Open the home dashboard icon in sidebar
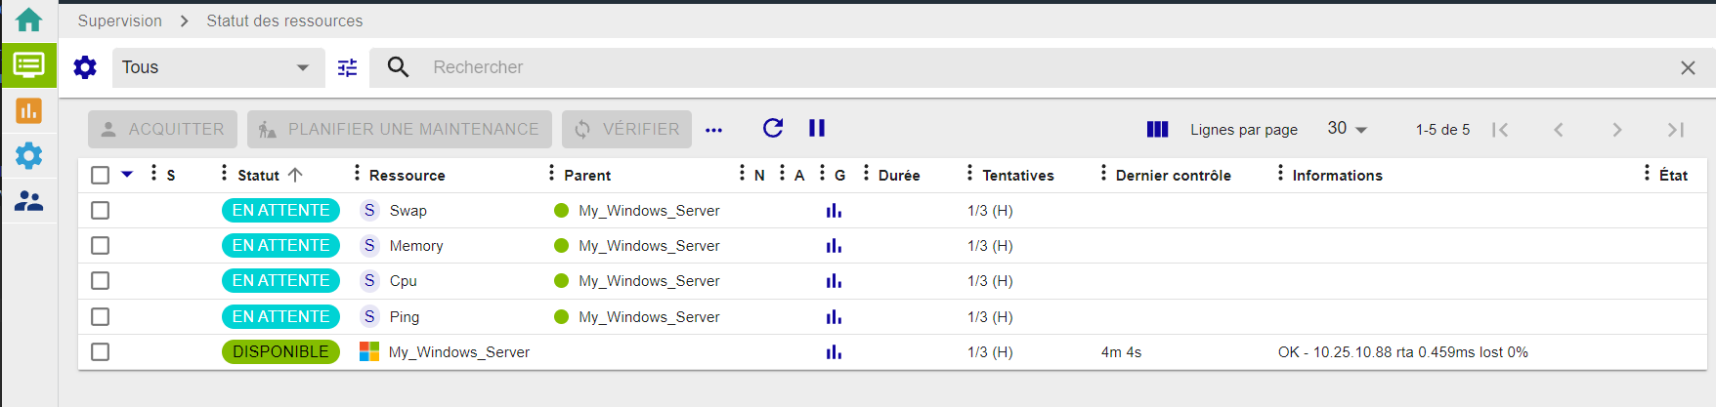Viewport: 1716px width, 407px height. coord(28,20)
